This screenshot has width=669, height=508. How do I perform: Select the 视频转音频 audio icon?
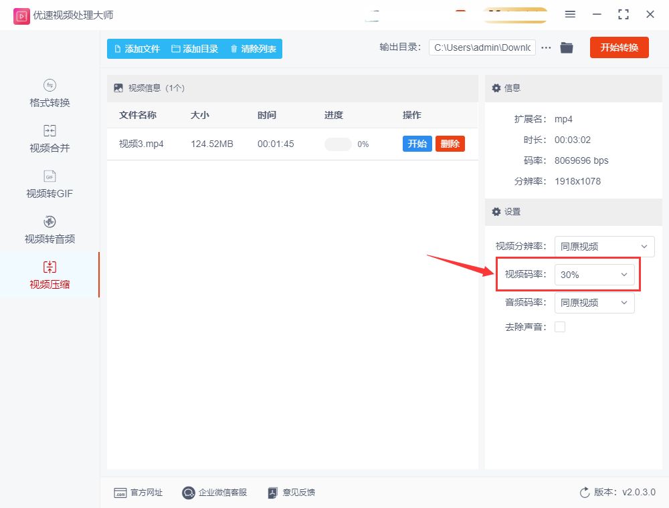pos(50,222)
